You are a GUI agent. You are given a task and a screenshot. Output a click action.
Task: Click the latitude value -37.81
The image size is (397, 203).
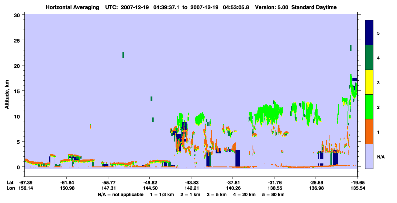click(x=233, y=183)
